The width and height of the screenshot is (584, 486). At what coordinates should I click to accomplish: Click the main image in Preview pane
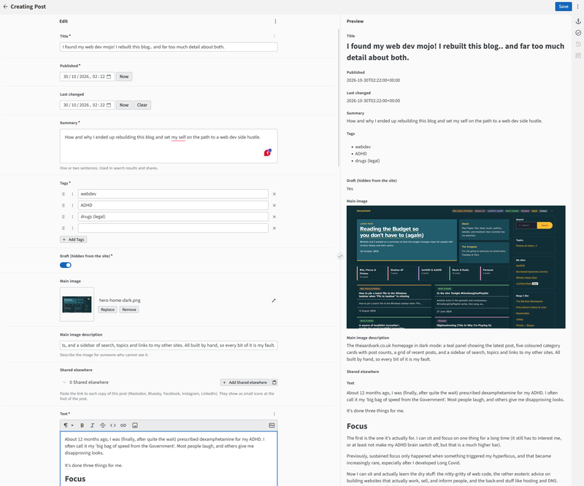(456, 267)
